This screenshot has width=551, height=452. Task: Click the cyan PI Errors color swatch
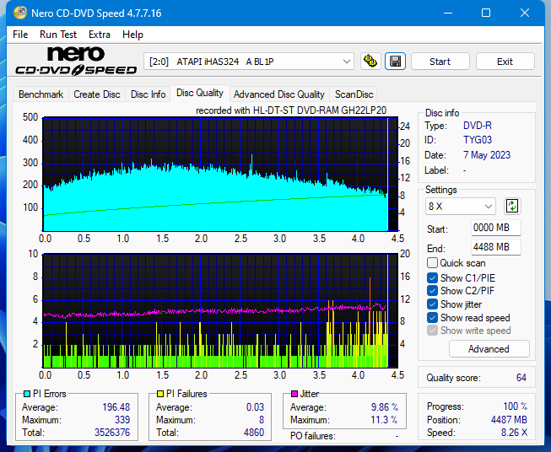tap(27, 394)
